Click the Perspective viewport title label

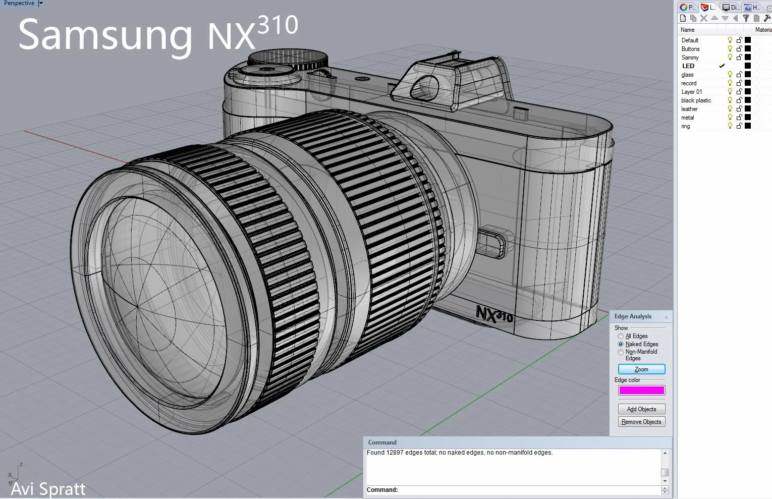pyautogui.click(x=19, y=3)
